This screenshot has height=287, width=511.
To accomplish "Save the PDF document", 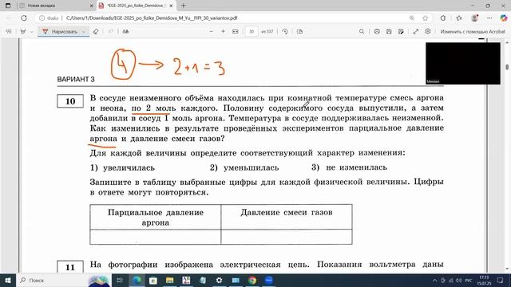I will click(389, 32).
